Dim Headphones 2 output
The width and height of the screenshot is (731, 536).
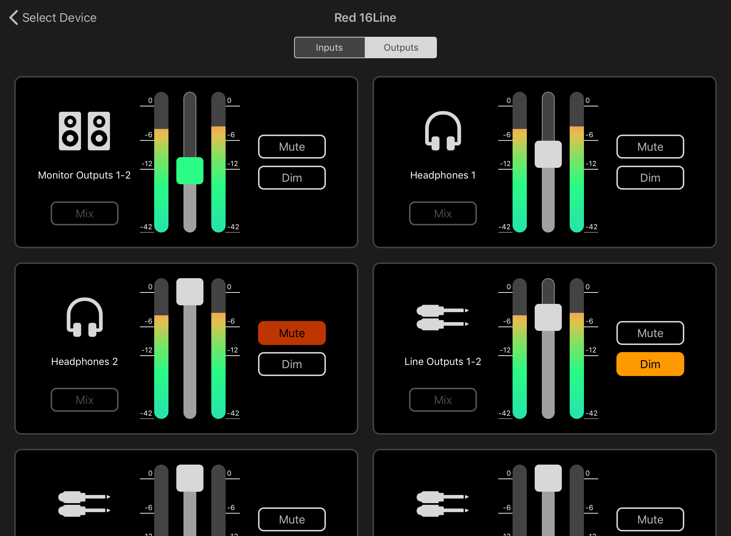[x=292, y=364]
